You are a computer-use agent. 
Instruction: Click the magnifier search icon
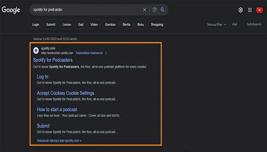click(x=162, y=10)
